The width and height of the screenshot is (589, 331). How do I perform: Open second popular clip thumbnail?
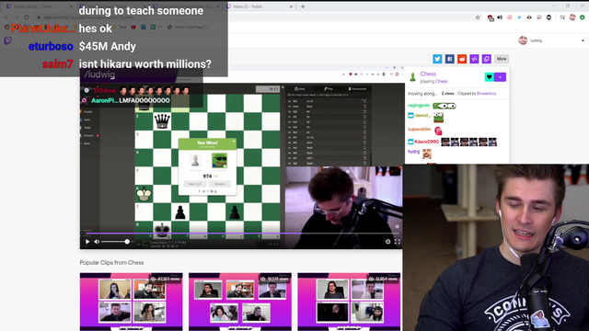pos(240,302)
